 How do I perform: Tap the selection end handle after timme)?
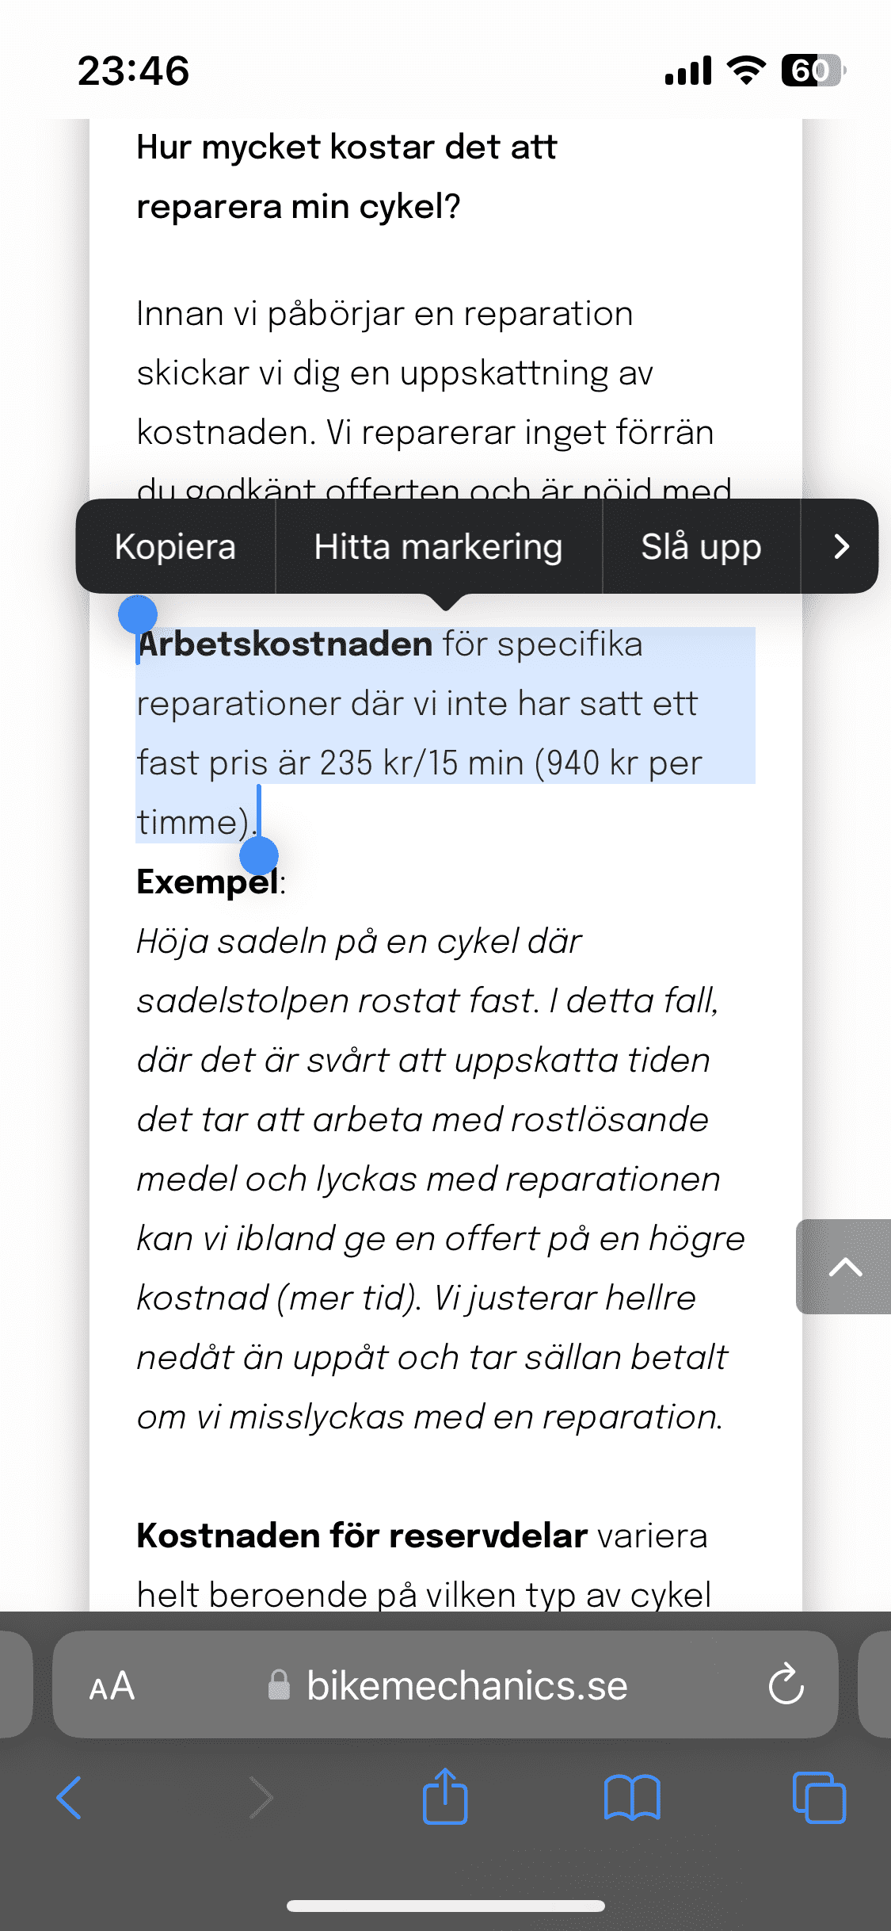tap(259, 855)
